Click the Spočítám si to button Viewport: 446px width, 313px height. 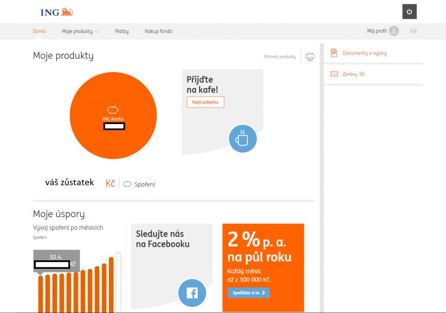249,293
